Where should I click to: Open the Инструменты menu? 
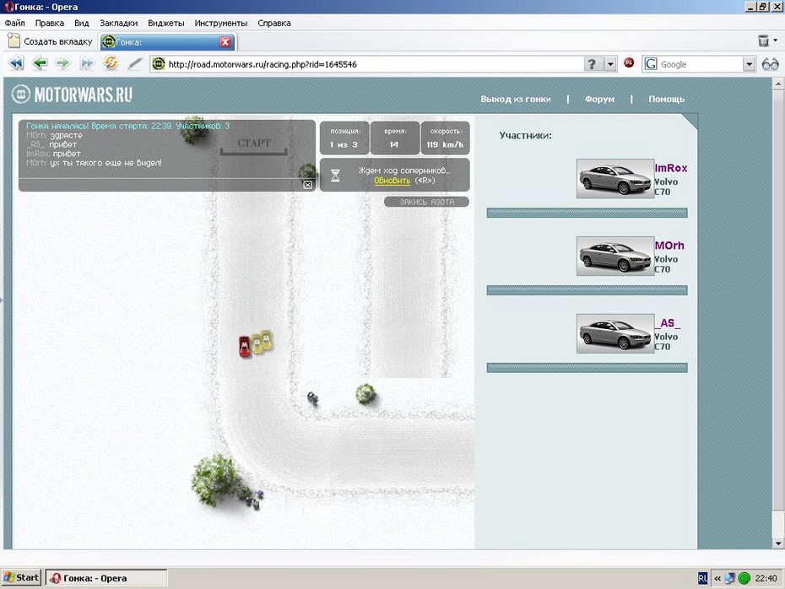pyautogui.click(x=221, y=23)
